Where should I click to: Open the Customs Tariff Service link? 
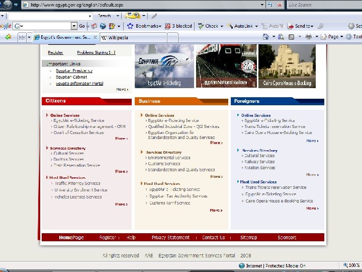(170, 203)
